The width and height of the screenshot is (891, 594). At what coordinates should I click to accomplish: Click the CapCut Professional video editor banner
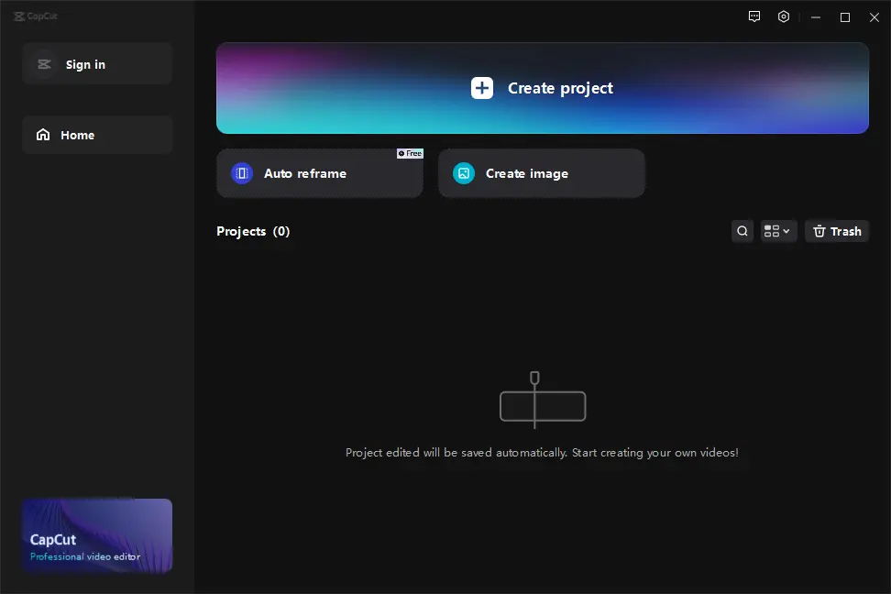point(97,535)
